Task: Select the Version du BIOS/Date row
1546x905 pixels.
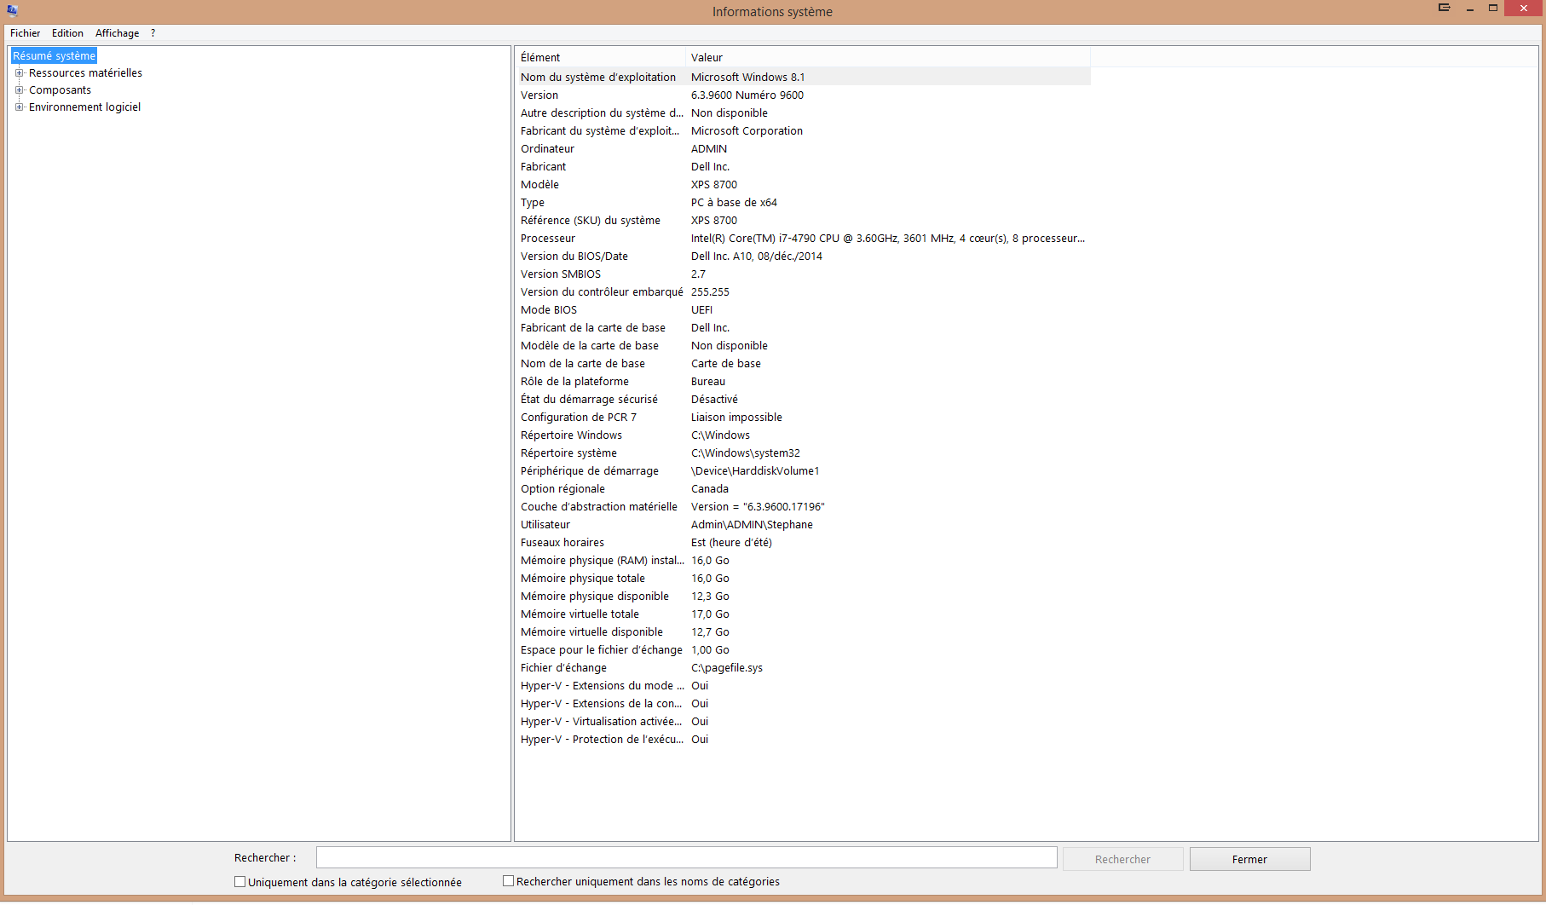Action: 804,257
